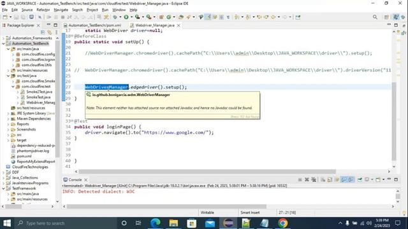Click the New file toolbar icon
Viewport: 408px width, 229px height.
(5, 17)
